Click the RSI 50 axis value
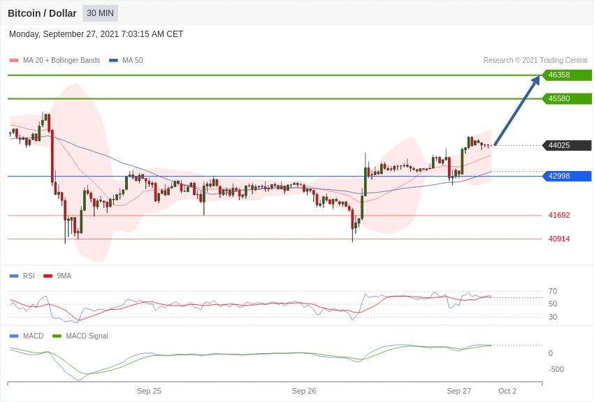This screenshot has width=594, height=402. pyautogui.click(x=553, y=304)
